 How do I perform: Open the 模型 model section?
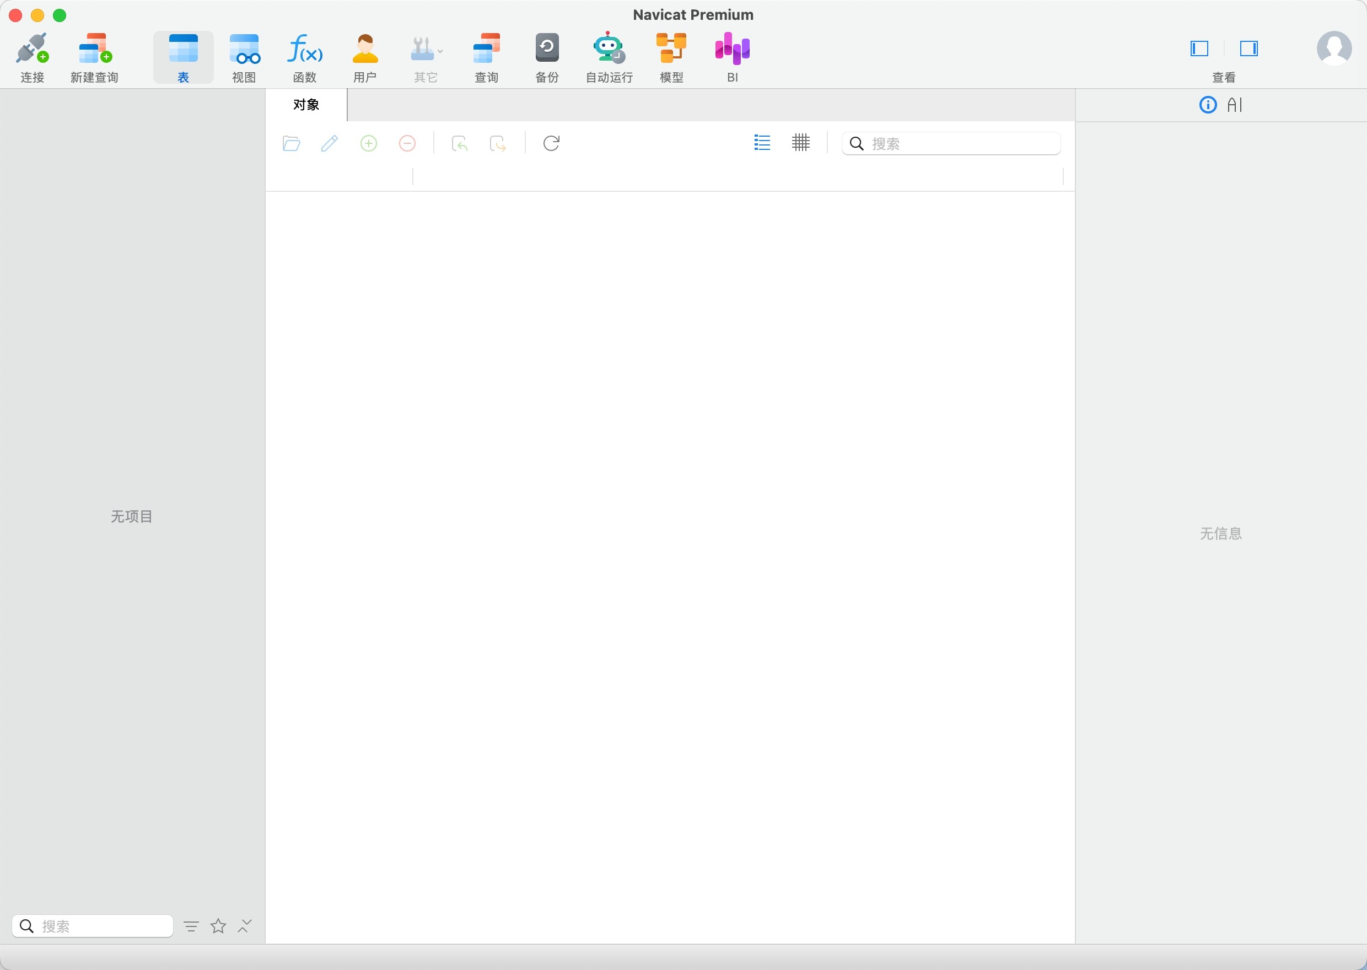(671, 57)
